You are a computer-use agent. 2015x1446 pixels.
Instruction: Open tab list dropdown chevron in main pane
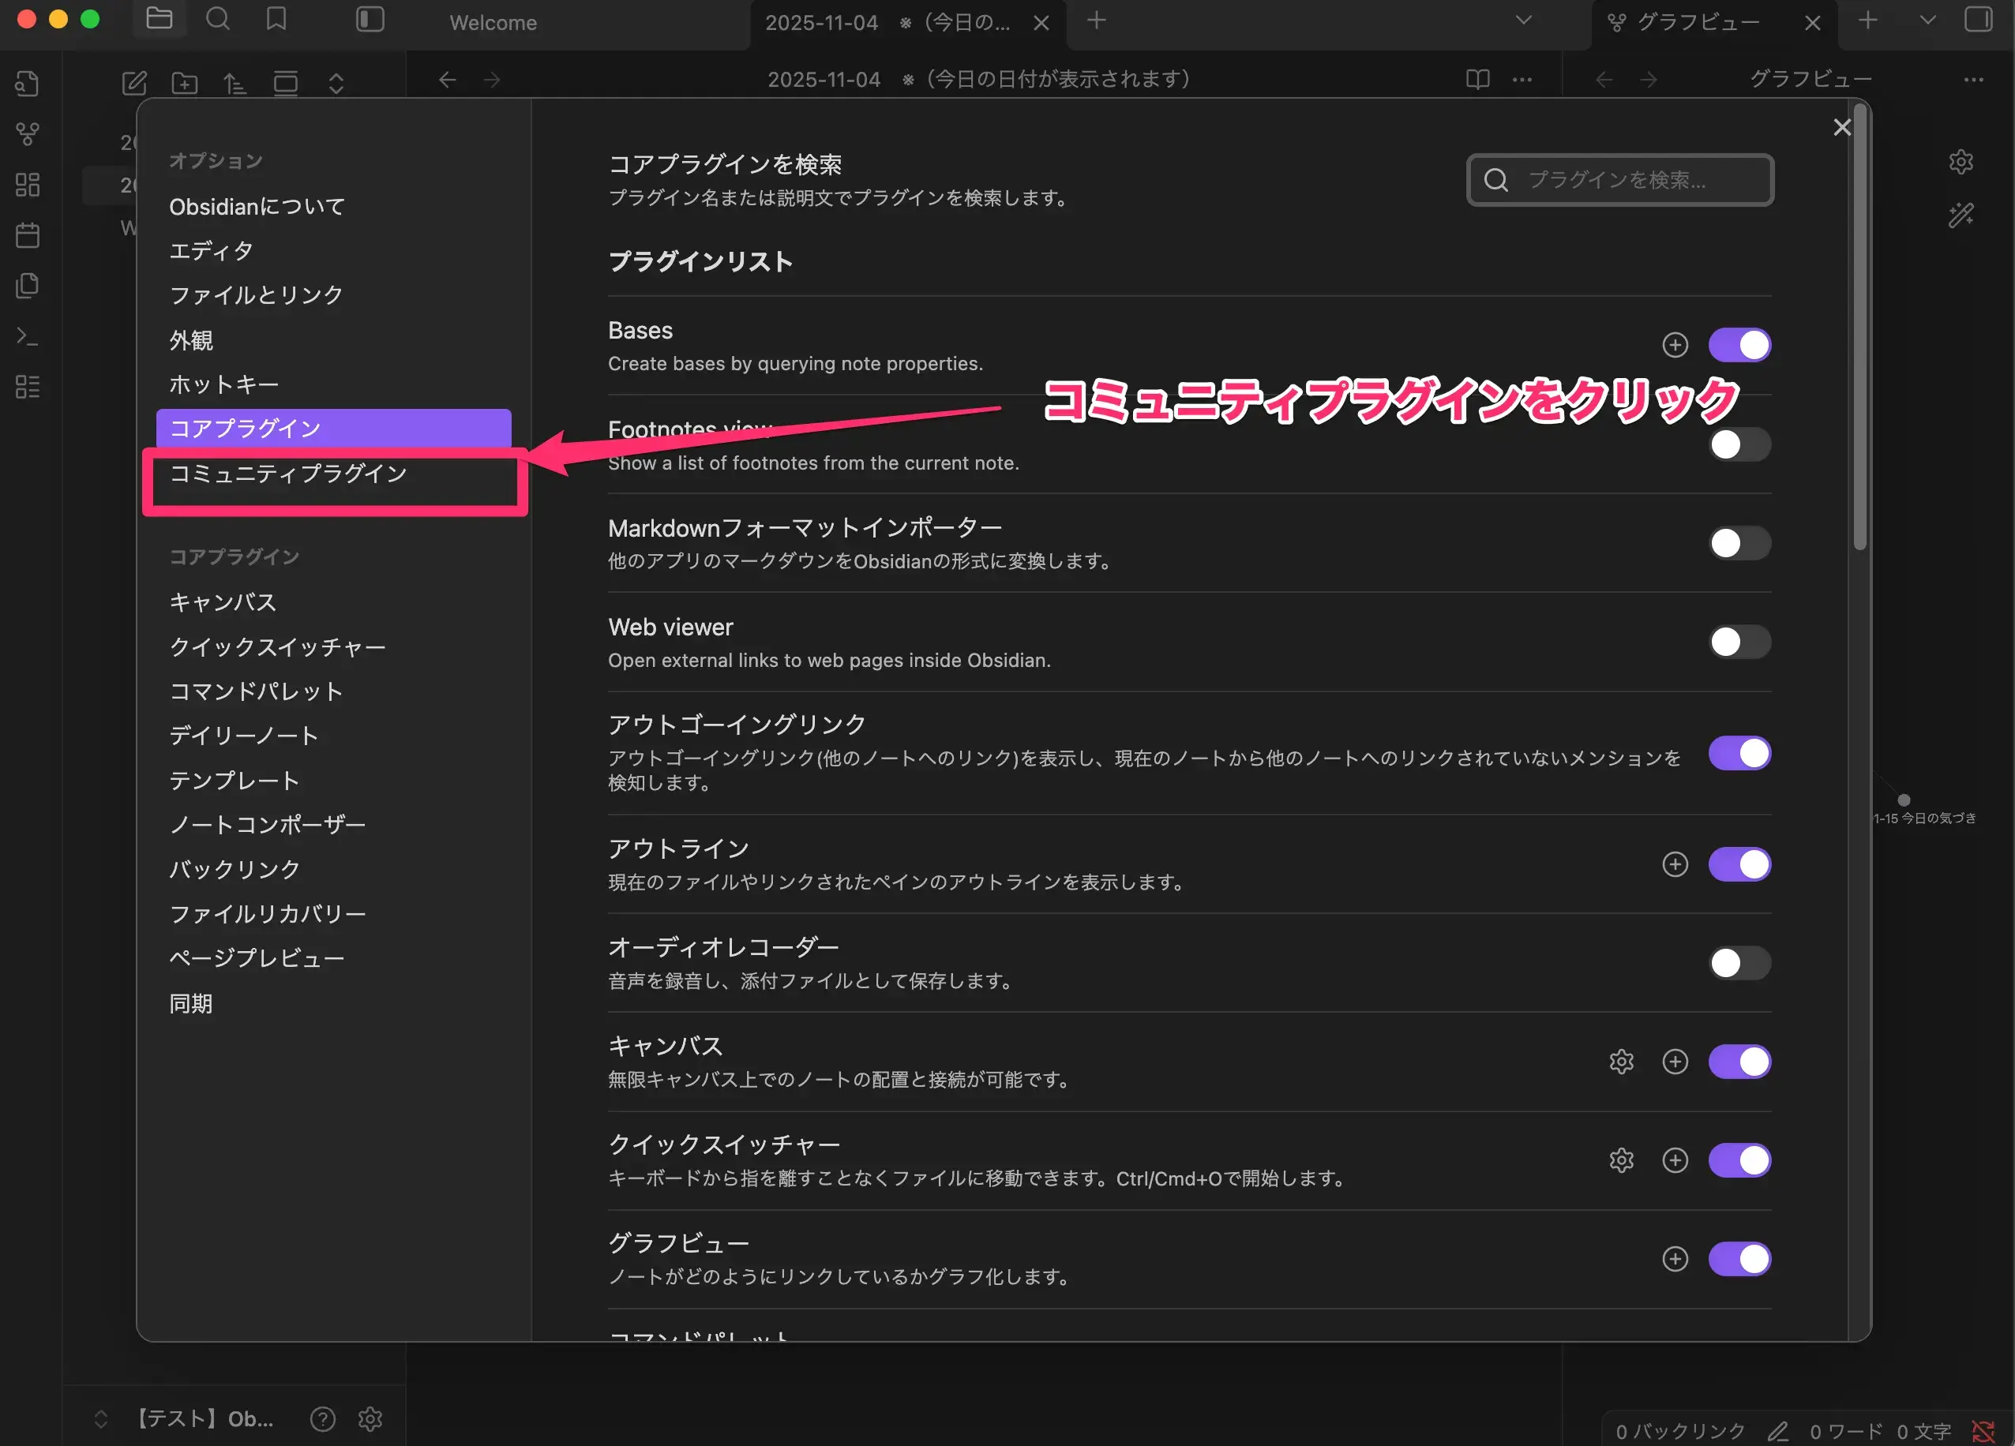(x=1524, y=21)
